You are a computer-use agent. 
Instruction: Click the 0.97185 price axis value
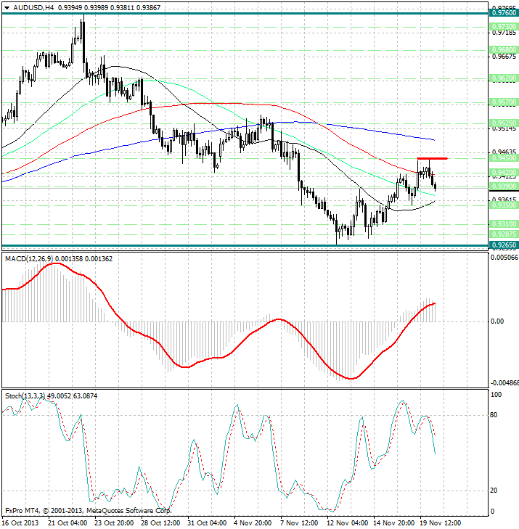point(504,33)
